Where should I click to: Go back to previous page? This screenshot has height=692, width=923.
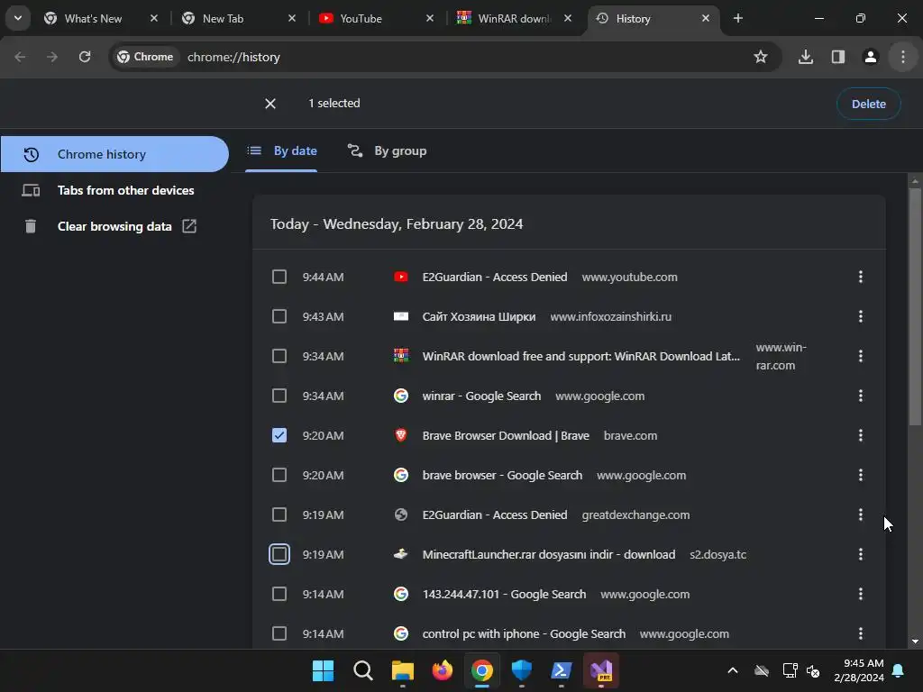click(x=20, y=57)
